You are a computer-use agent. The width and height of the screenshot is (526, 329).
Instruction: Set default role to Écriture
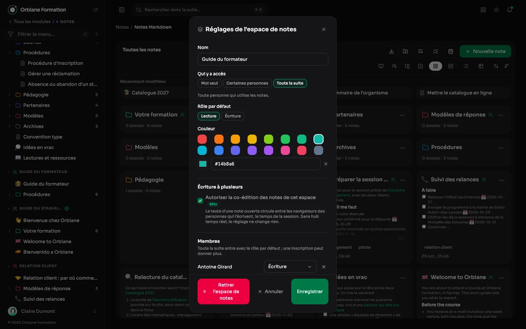(233, 116)
